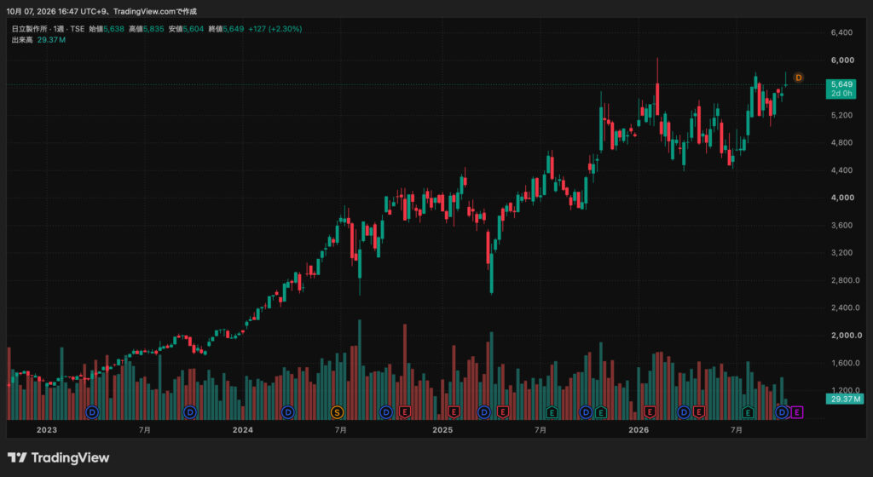
Task: Click the green E marker adjacent to a blue D
Action: (x=601, y=412)
